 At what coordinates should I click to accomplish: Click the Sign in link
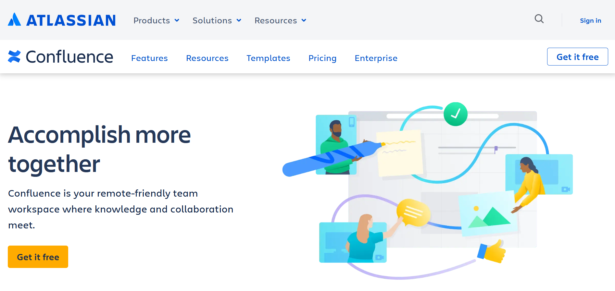590,20
